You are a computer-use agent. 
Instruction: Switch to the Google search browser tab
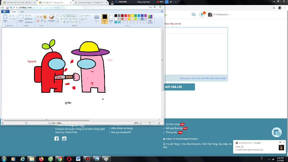tap(91, 2)
